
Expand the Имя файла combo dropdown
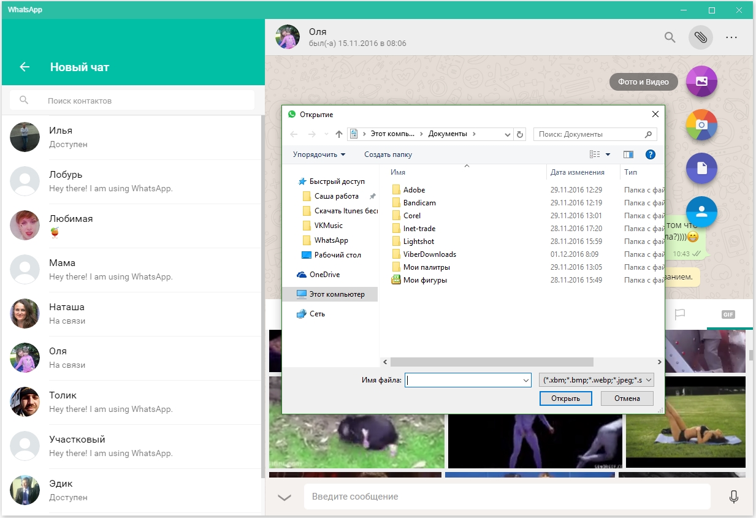(x=526, y=381)
